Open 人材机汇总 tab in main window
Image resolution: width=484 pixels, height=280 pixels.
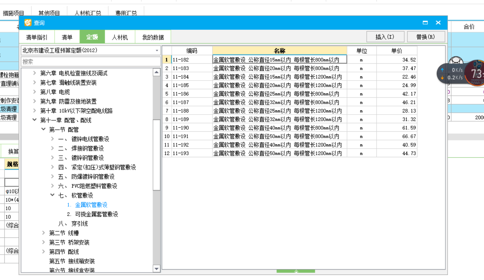[x=88, y=13]
